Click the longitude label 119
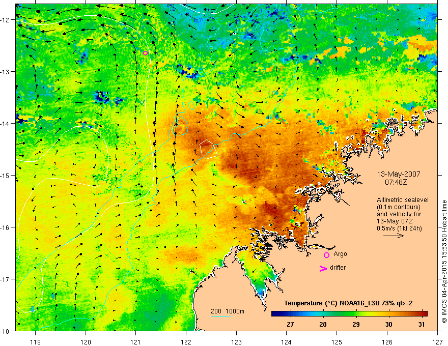This screenshot has height=346, width=448. 36,342
